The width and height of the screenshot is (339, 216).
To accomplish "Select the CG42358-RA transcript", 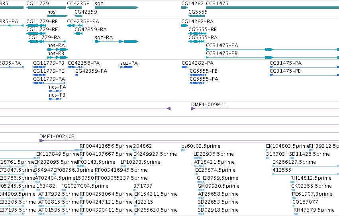I will click(x=74, y=26).
